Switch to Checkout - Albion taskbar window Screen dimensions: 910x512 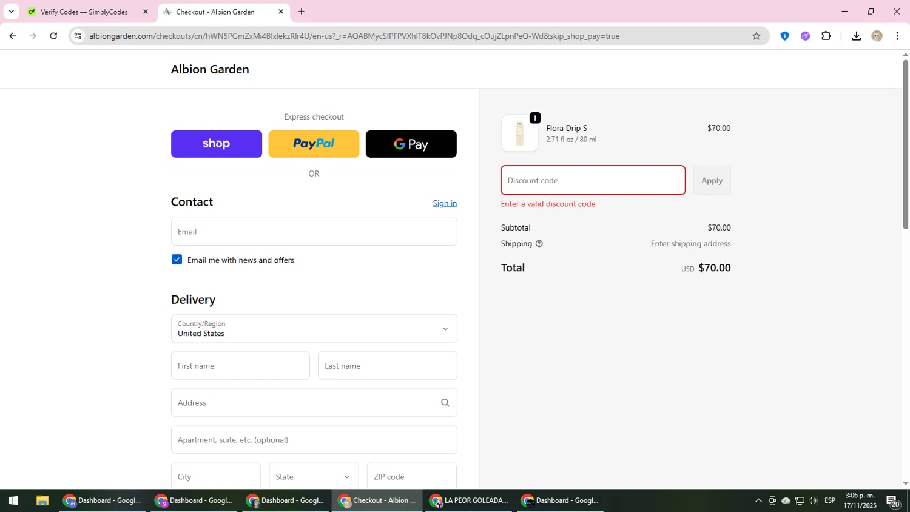tap(377, 500)
